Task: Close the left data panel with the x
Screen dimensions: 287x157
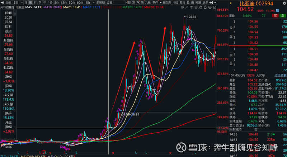Action: pyautogui.click(x=15, y=11)
